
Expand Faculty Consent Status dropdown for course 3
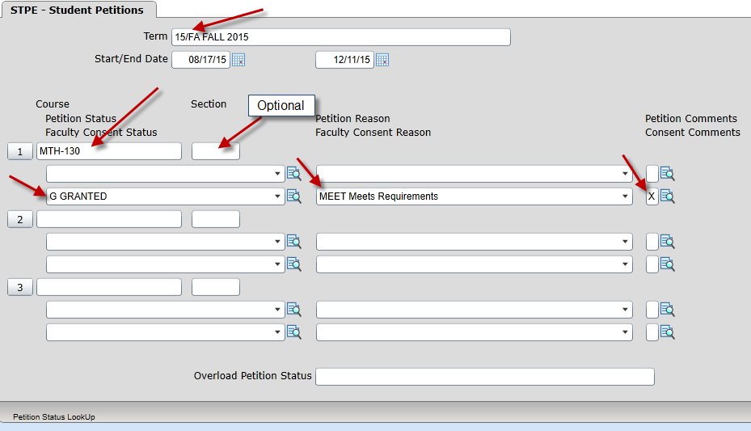[277, 332]
